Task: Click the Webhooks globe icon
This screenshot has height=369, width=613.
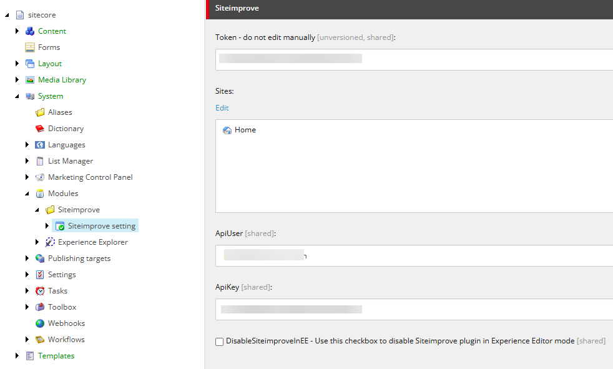Action: 40,323
